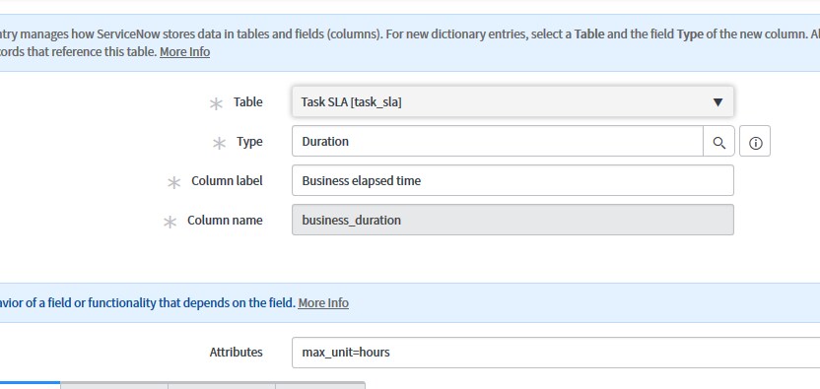
Task: View Type reference info icon
Action: [x=755, y=141]
